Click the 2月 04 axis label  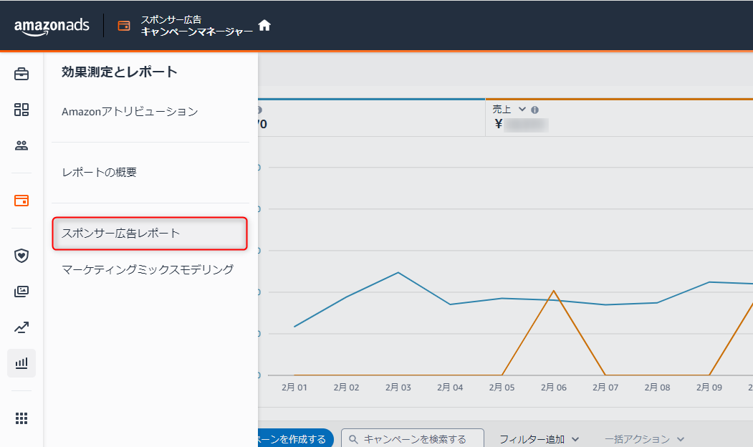(450, 388)
